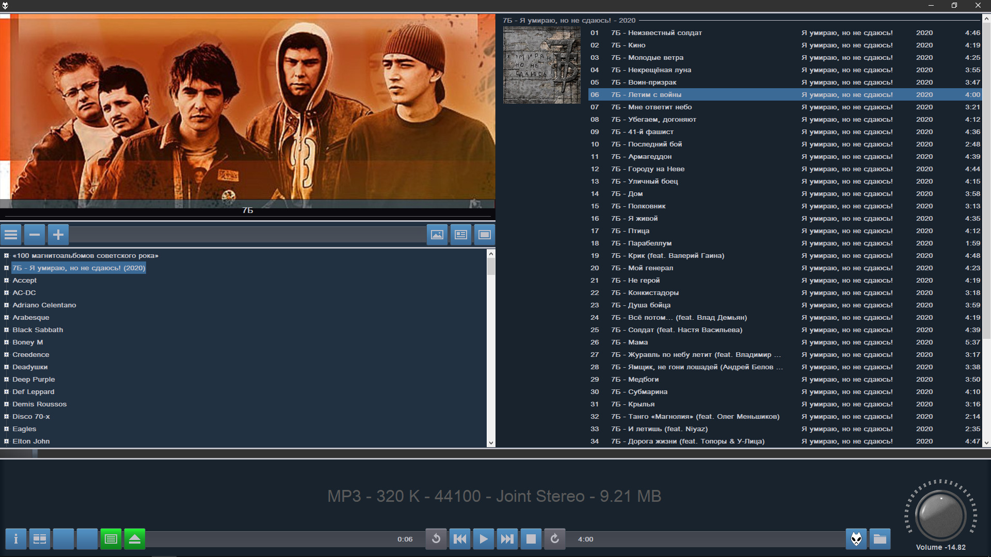
Task: Toggle the green playlist view button
Action: (111, 539)
